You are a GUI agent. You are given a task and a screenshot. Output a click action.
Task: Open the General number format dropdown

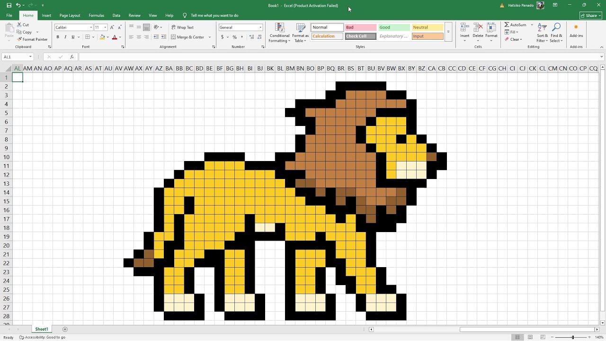[260, 27]
